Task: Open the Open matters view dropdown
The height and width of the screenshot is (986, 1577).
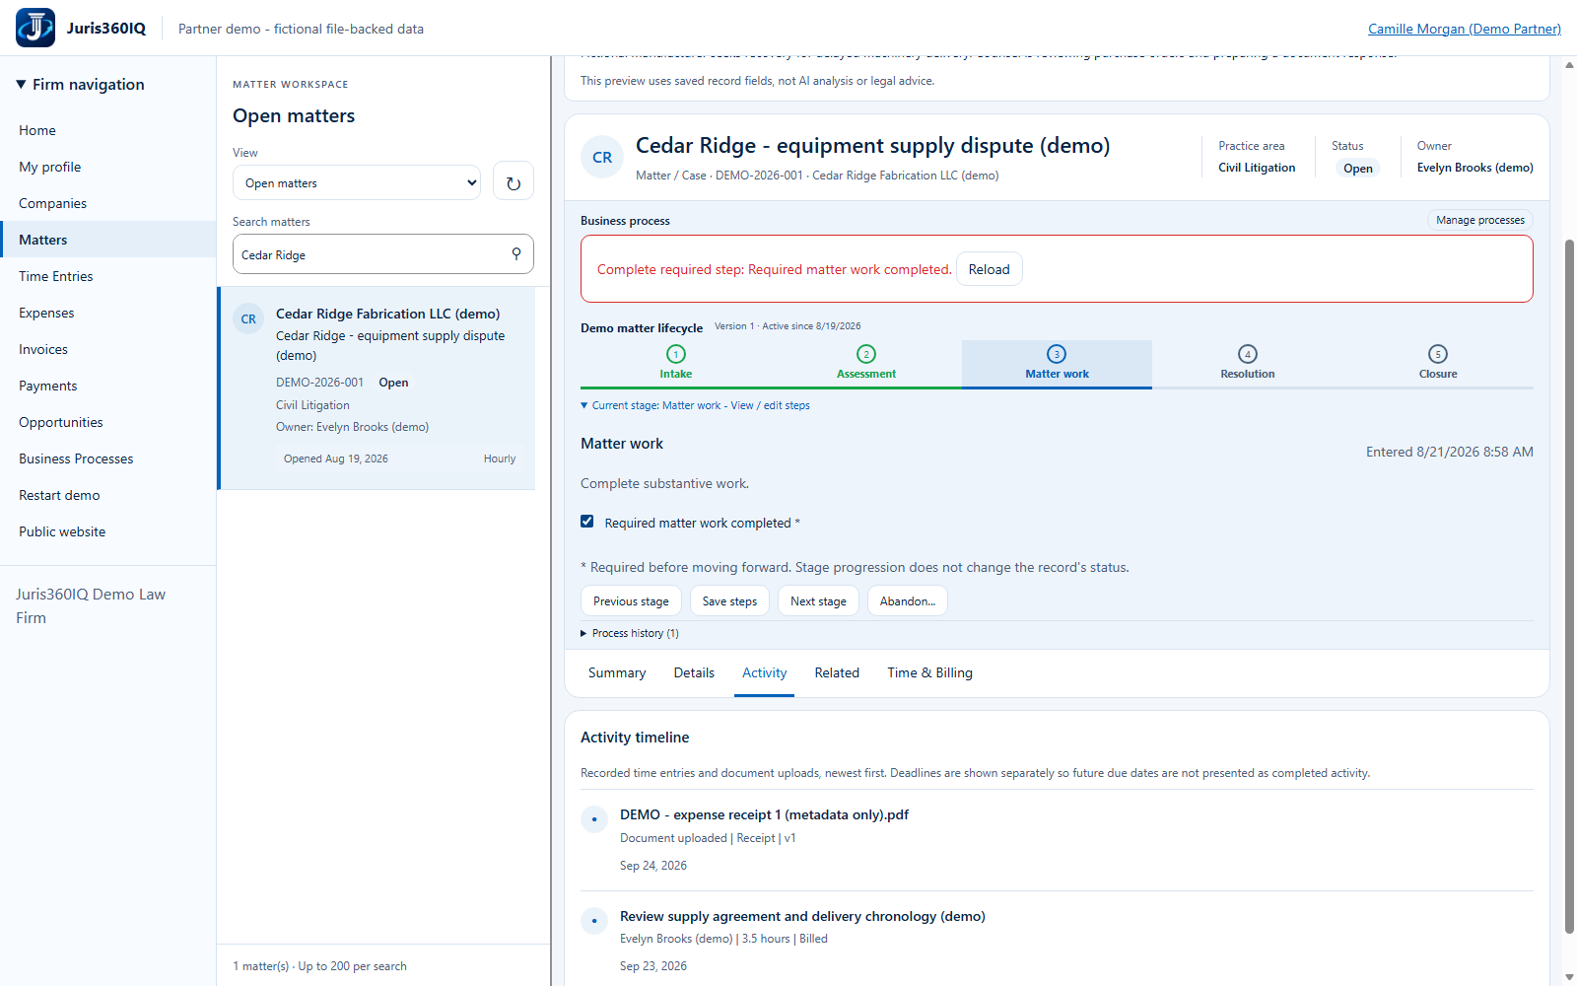Action: tap(357, 182)
